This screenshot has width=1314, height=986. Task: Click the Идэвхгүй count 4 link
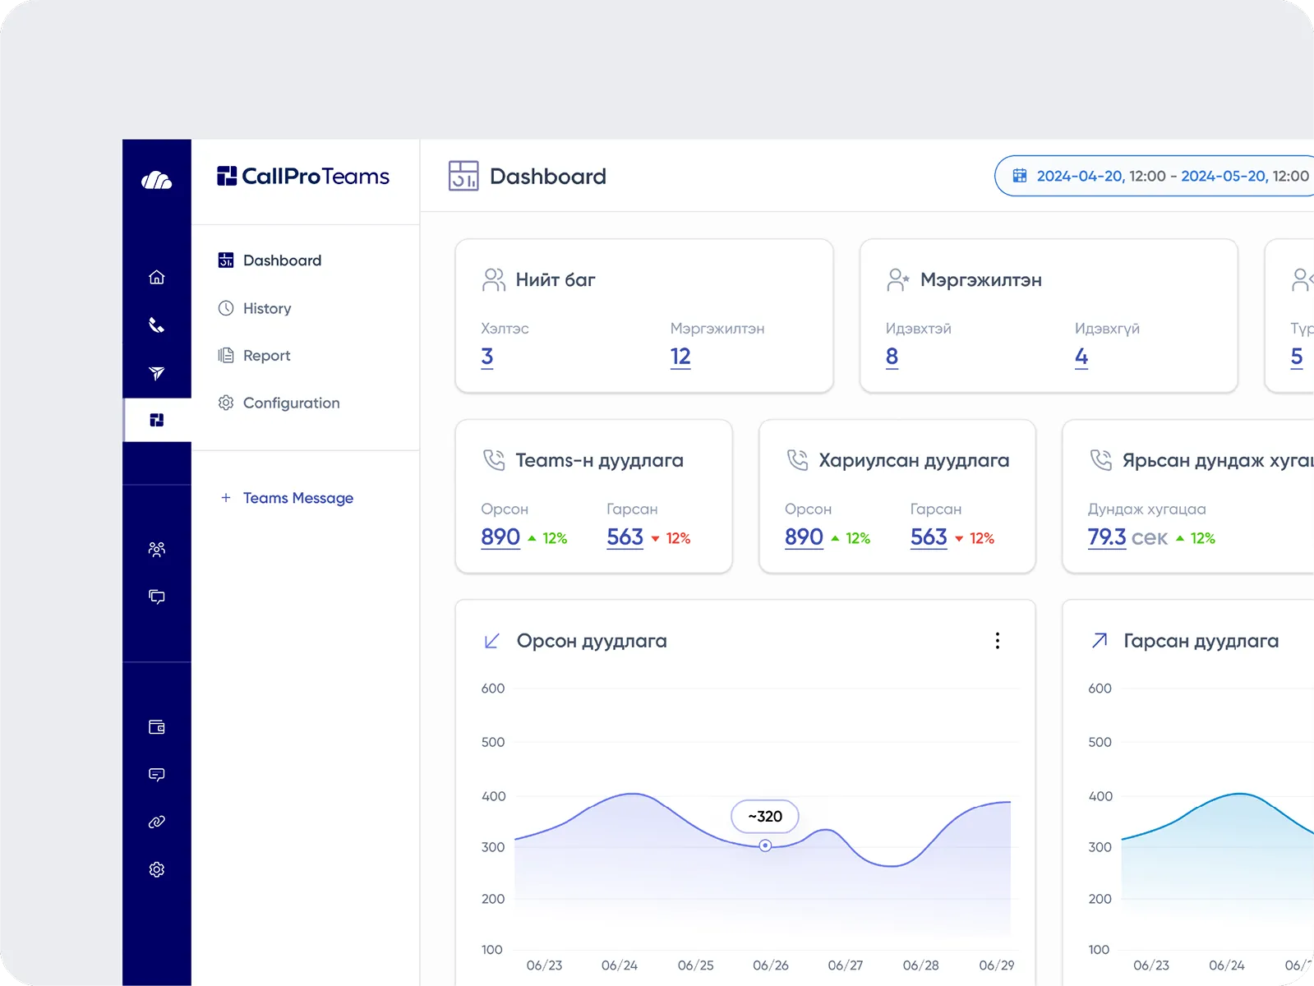[1081, 357]
